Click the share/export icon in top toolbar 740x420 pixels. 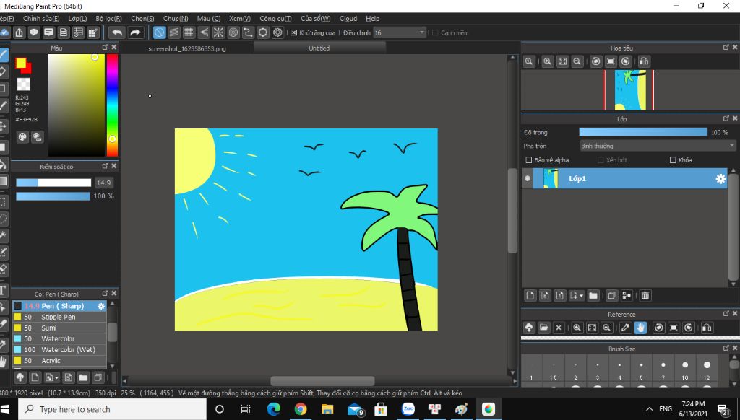click(x=19, y=32)
